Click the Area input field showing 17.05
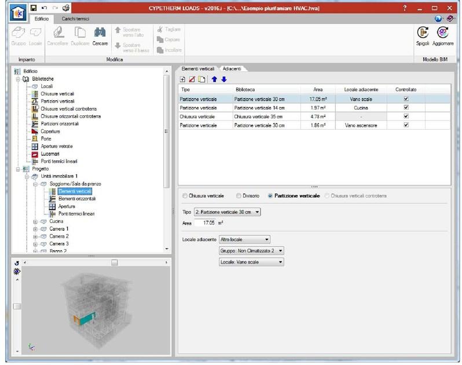 (x=204, y=222)
